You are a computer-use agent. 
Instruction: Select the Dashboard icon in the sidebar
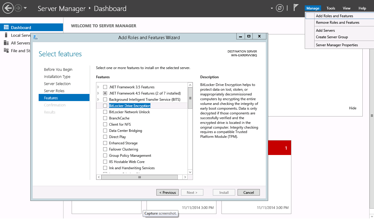pyautogui.click(x=6, y=28)
